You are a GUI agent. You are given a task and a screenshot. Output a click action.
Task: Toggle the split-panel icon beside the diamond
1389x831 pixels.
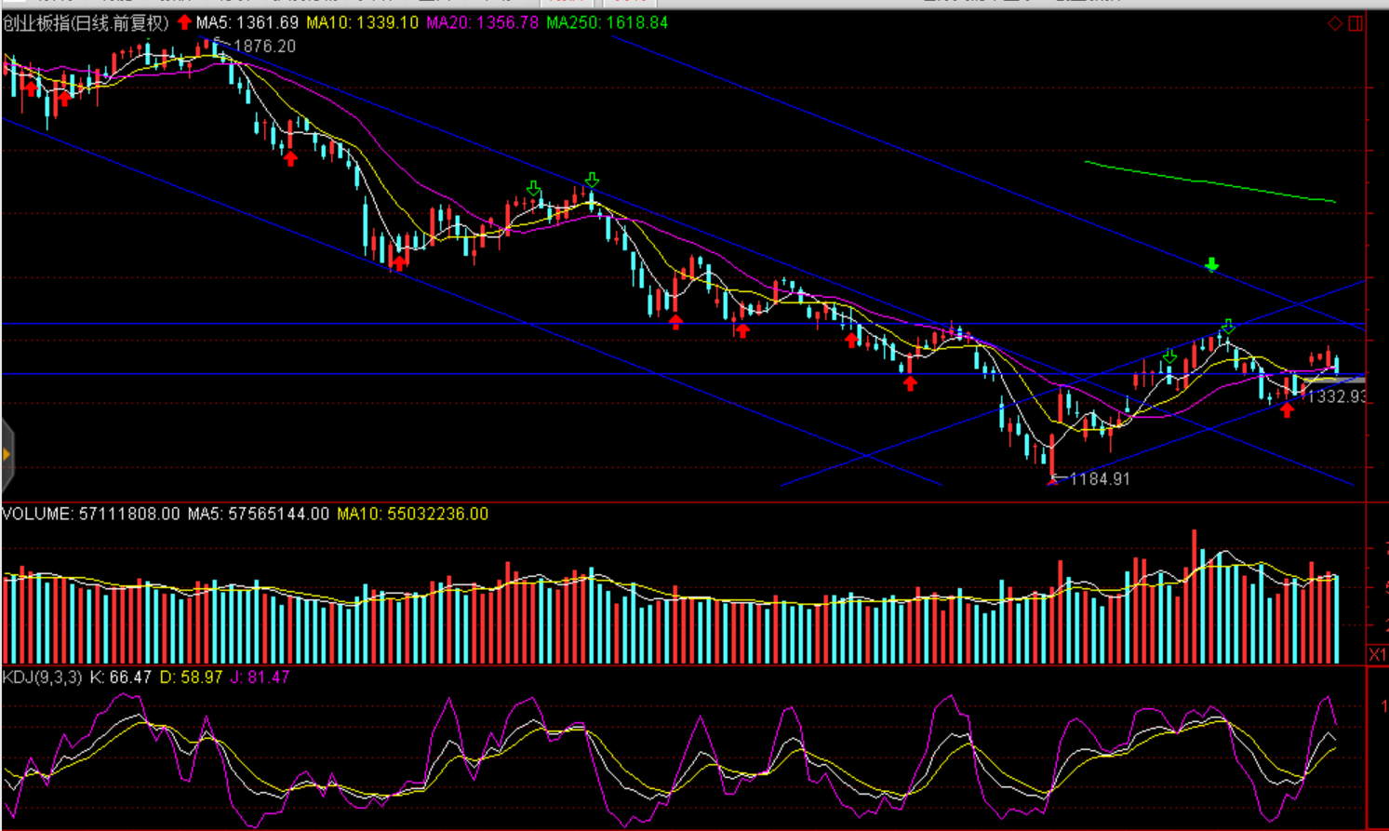tap(1356, 23)
